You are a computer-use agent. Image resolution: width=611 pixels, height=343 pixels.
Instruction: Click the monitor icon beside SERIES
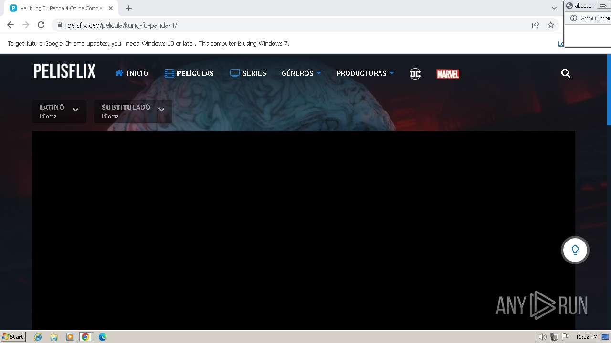(234, 73)
